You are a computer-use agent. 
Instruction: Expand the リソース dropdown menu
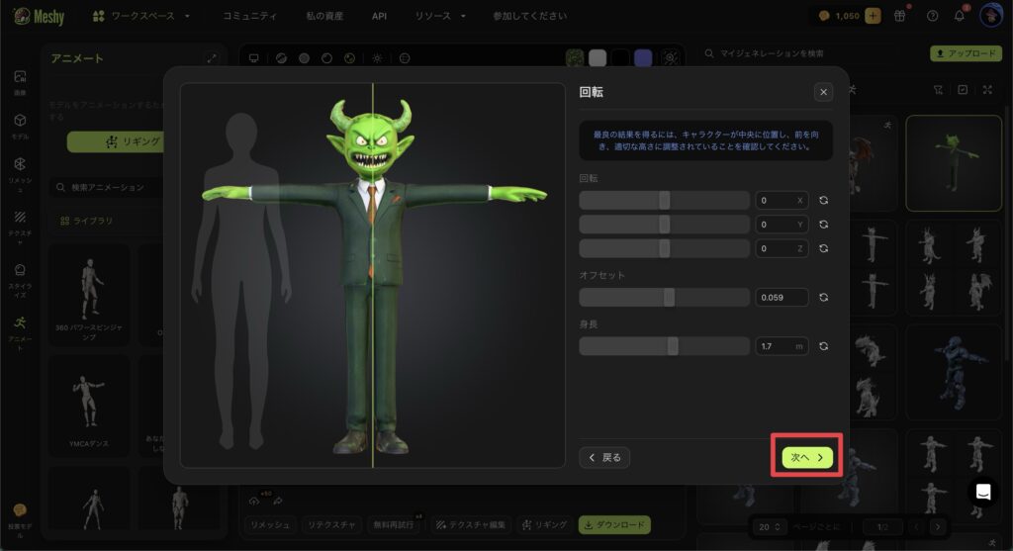point(440,16)
